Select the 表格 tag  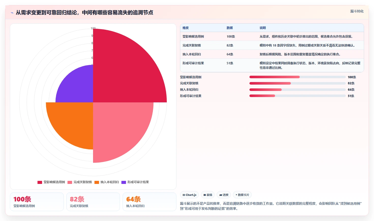pyautogui.click(x=208, y=195)
